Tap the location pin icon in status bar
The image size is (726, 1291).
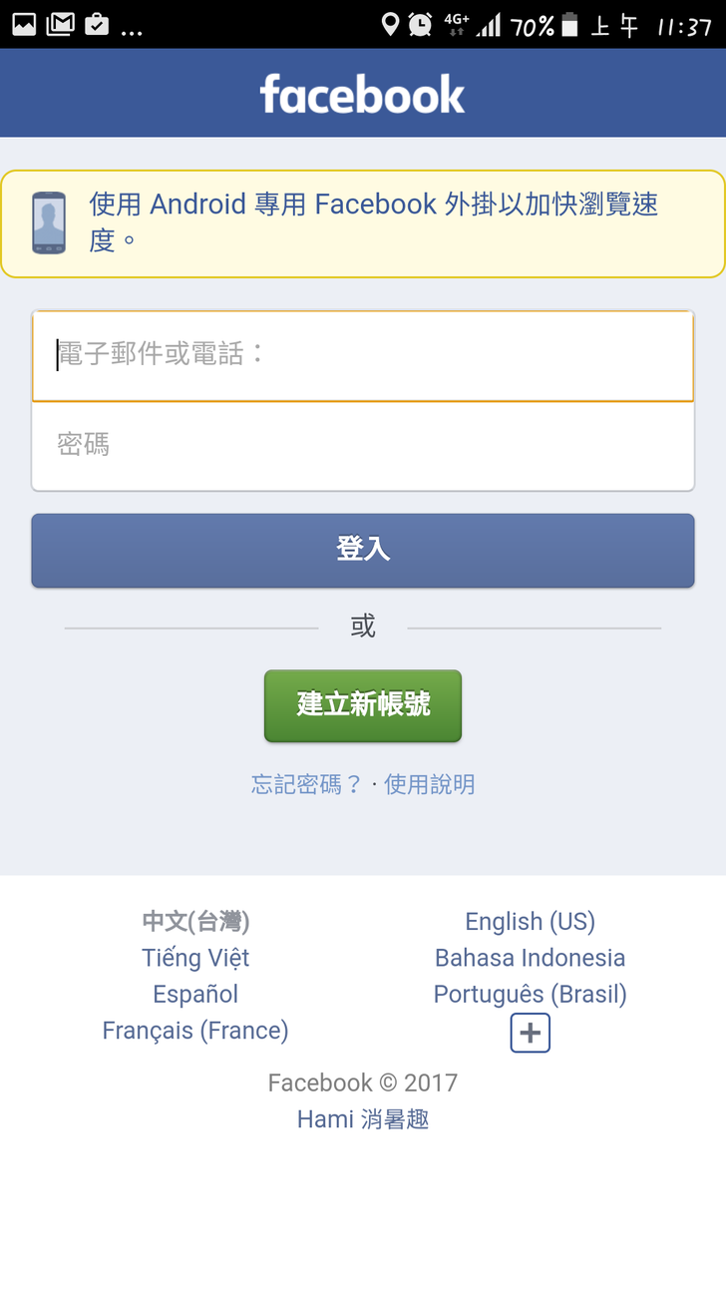coord(390,24)
